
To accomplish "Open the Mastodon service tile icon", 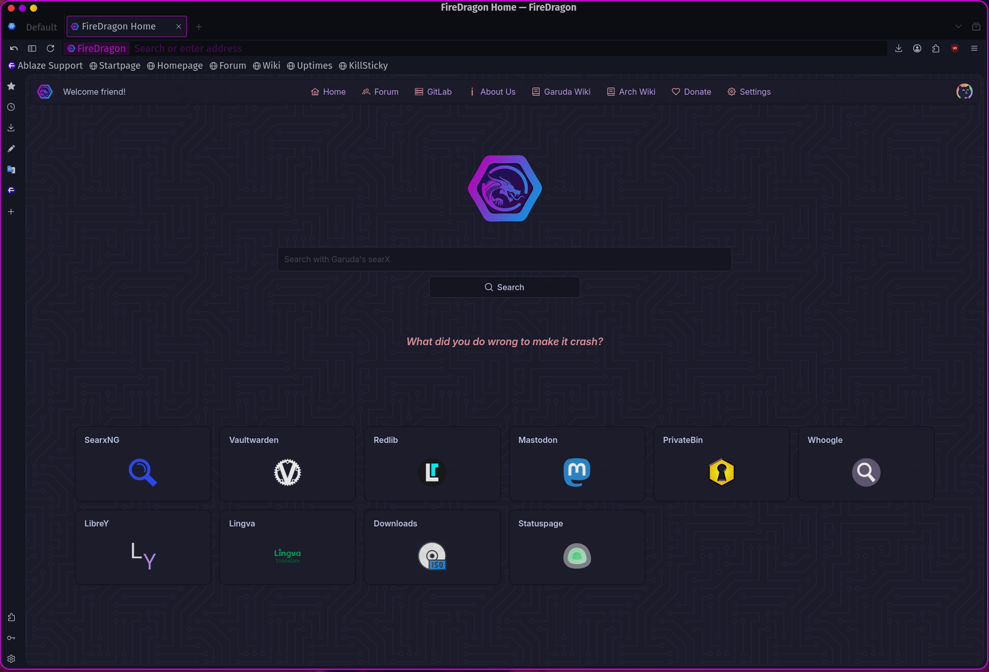I will (x=577, y=472).
